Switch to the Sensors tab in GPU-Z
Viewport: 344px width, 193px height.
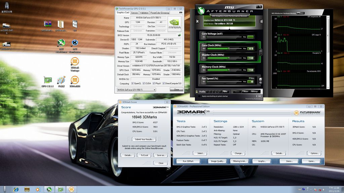[134, 13]
